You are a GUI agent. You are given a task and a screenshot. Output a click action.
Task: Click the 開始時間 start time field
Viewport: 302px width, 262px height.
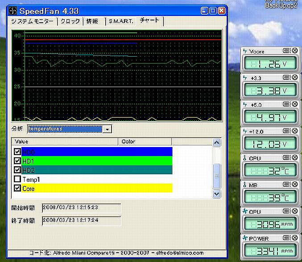tap(82, 208)
